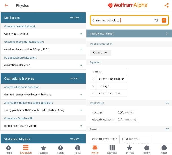The image size is (172, 155).
Task: Tap 'electric current' in equation legend
Action: point(110,93)
